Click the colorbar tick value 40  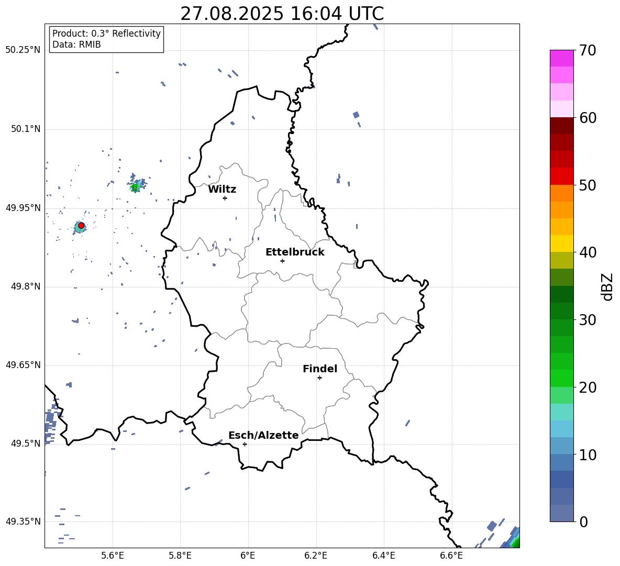(588, 252)
